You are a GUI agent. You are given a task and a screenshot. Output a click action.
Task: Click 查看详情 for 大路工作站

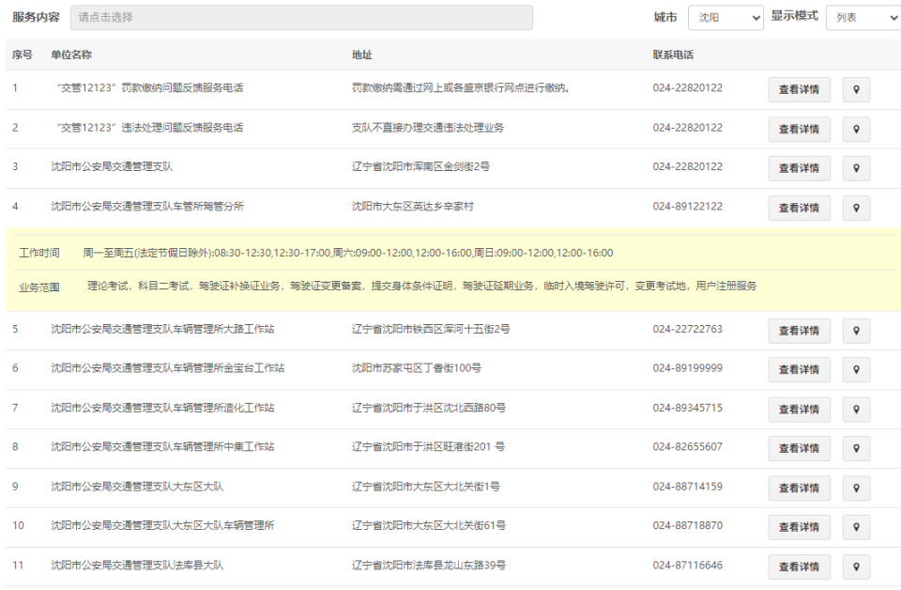(800, 332)
